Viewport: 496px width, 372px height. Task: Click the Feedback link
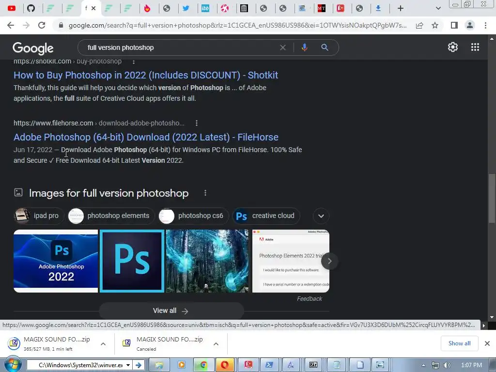pyautogui.click(x=310, y=298)
